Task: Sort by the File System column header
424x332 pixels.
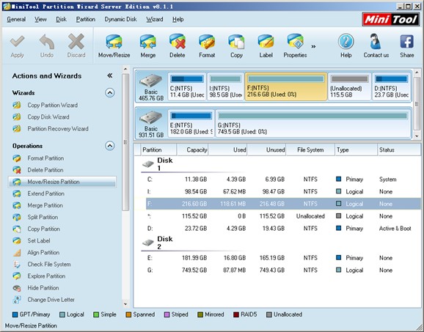Action: coord(310,150)
